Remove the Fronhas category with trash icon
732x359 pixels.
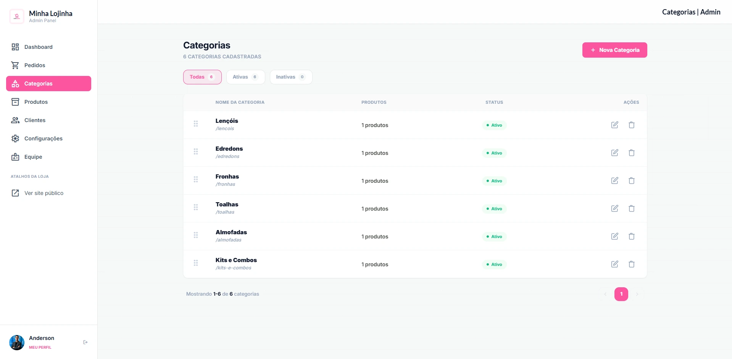click(631, 180)
